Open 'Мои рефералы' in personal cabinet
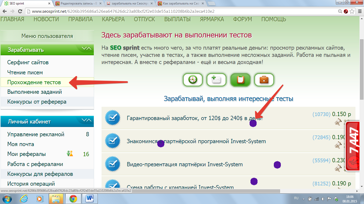364x204 pixels. coord(26,154)
